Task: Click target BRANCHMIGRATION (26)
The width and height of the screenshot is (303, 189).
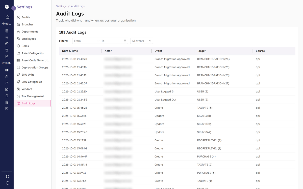Action: [213, 75]
